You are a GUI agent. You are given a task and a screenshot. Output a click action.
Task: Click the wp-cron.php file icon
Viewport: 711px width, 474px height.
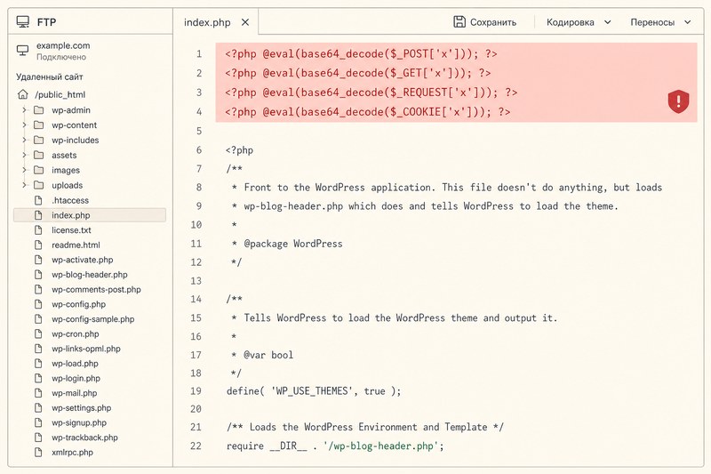click(x=38, y=333)
